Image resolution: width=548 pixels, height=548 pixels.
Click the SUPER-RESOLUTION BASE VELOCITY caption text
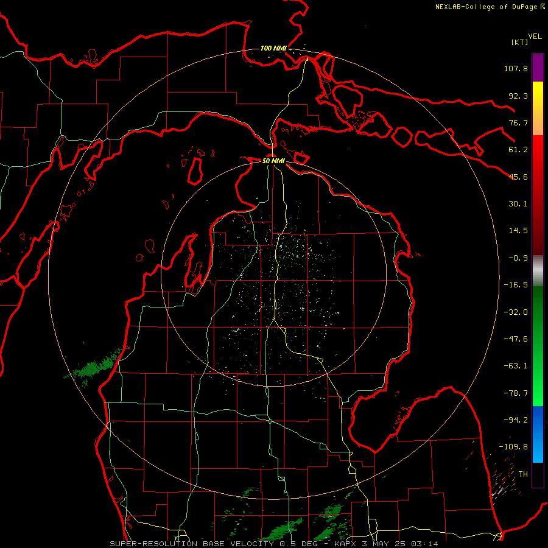[192, 544]
